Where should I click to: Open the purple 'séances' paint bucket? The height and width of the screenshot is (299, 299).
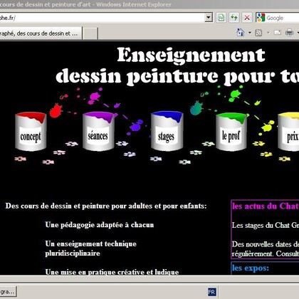98,131
